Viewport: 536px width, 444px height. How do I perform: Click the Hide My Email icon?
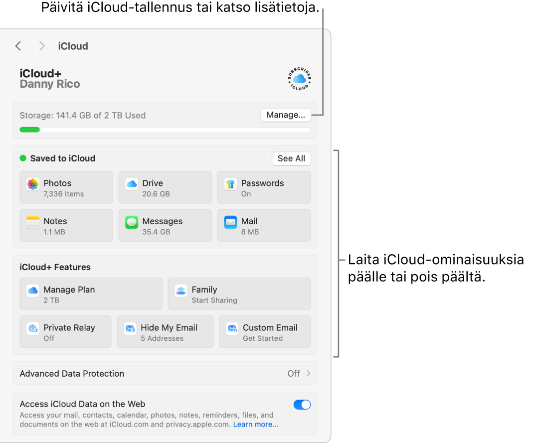[x=130, y=329]
